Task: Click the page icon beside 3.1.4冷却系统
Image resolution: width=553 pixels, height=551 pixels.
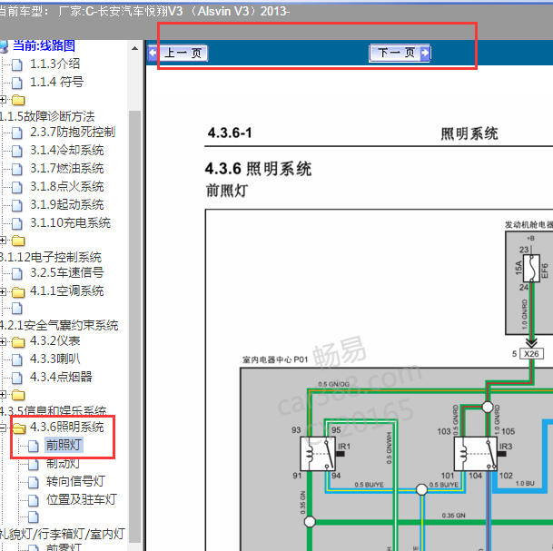Action: point(16,151)
